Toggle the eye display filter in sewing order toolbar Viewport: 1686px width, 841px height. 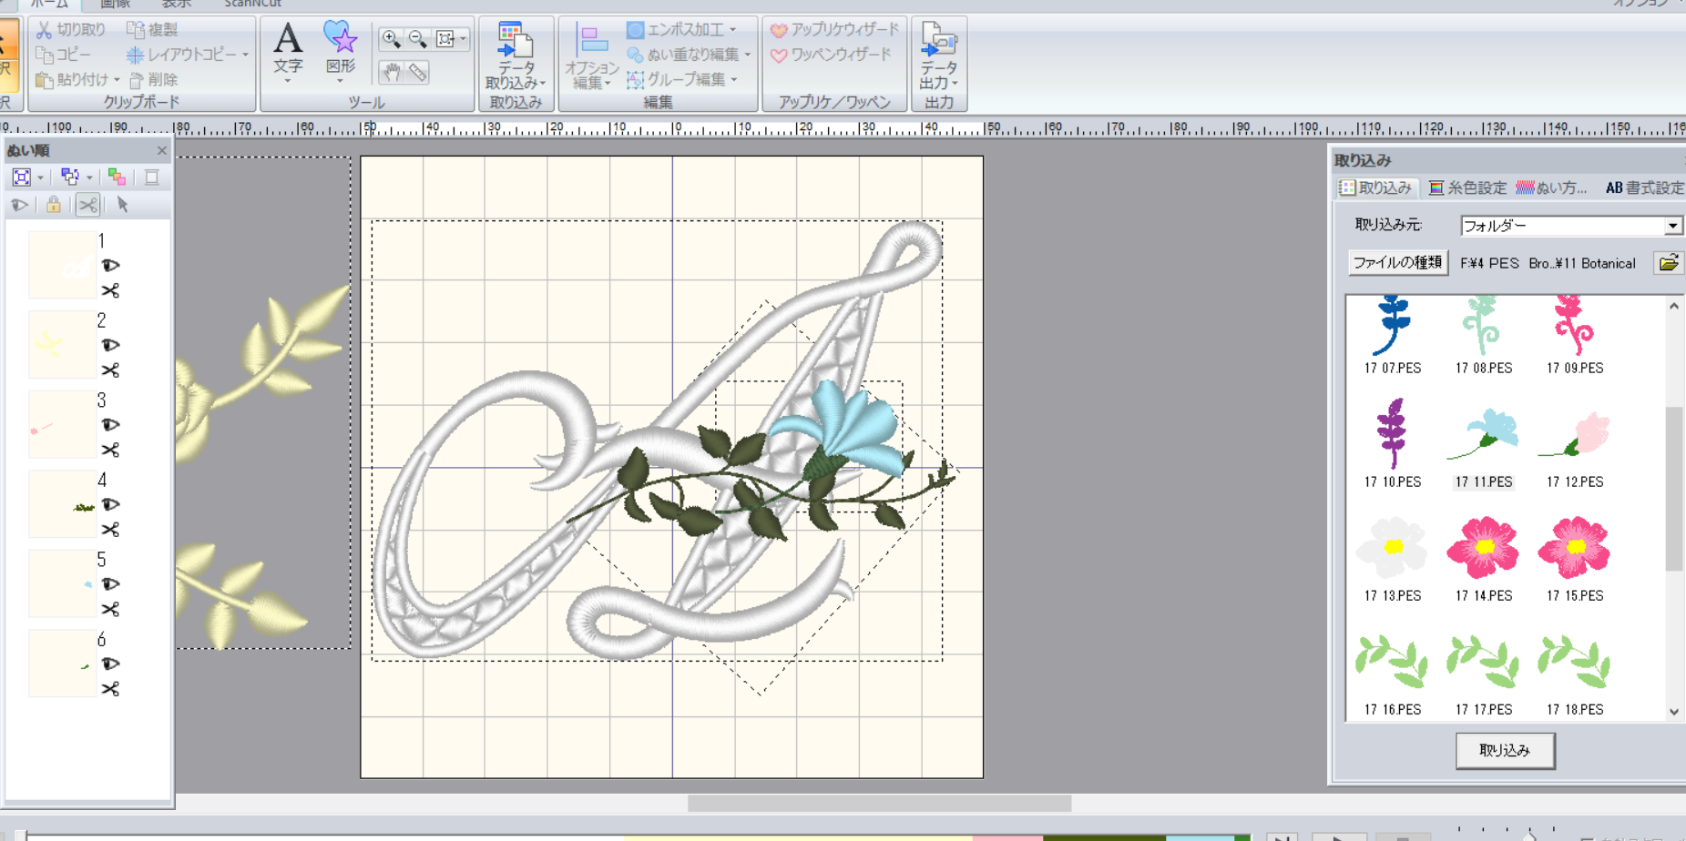(19, 205)
